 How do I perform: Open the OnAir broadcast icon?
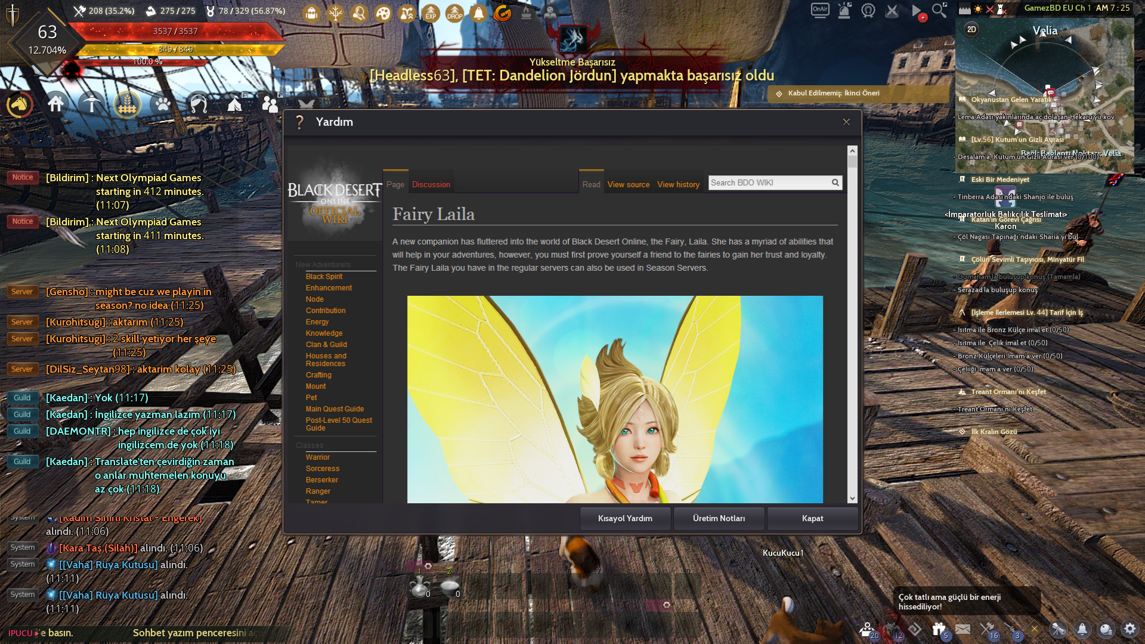click(820, 10)
